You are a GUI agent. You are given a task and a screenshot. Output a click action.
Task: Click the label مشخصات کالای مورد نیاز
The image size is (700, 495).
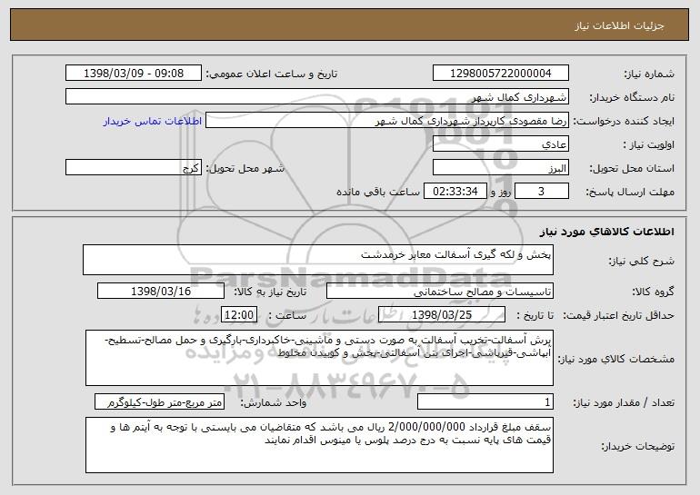click(616, 359)
